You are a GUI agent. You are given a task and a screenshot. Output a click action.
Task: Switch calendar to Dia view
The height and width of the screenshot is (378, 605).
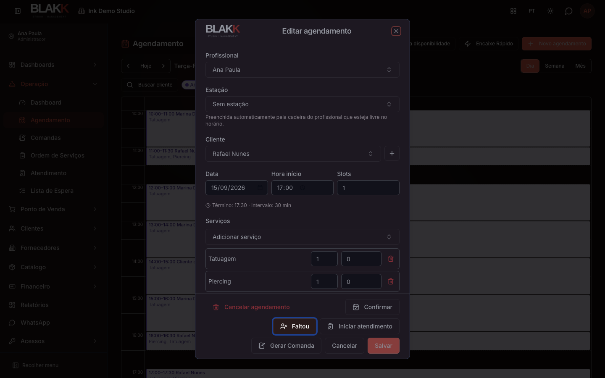pyautogui.click(x=530, y=66)
